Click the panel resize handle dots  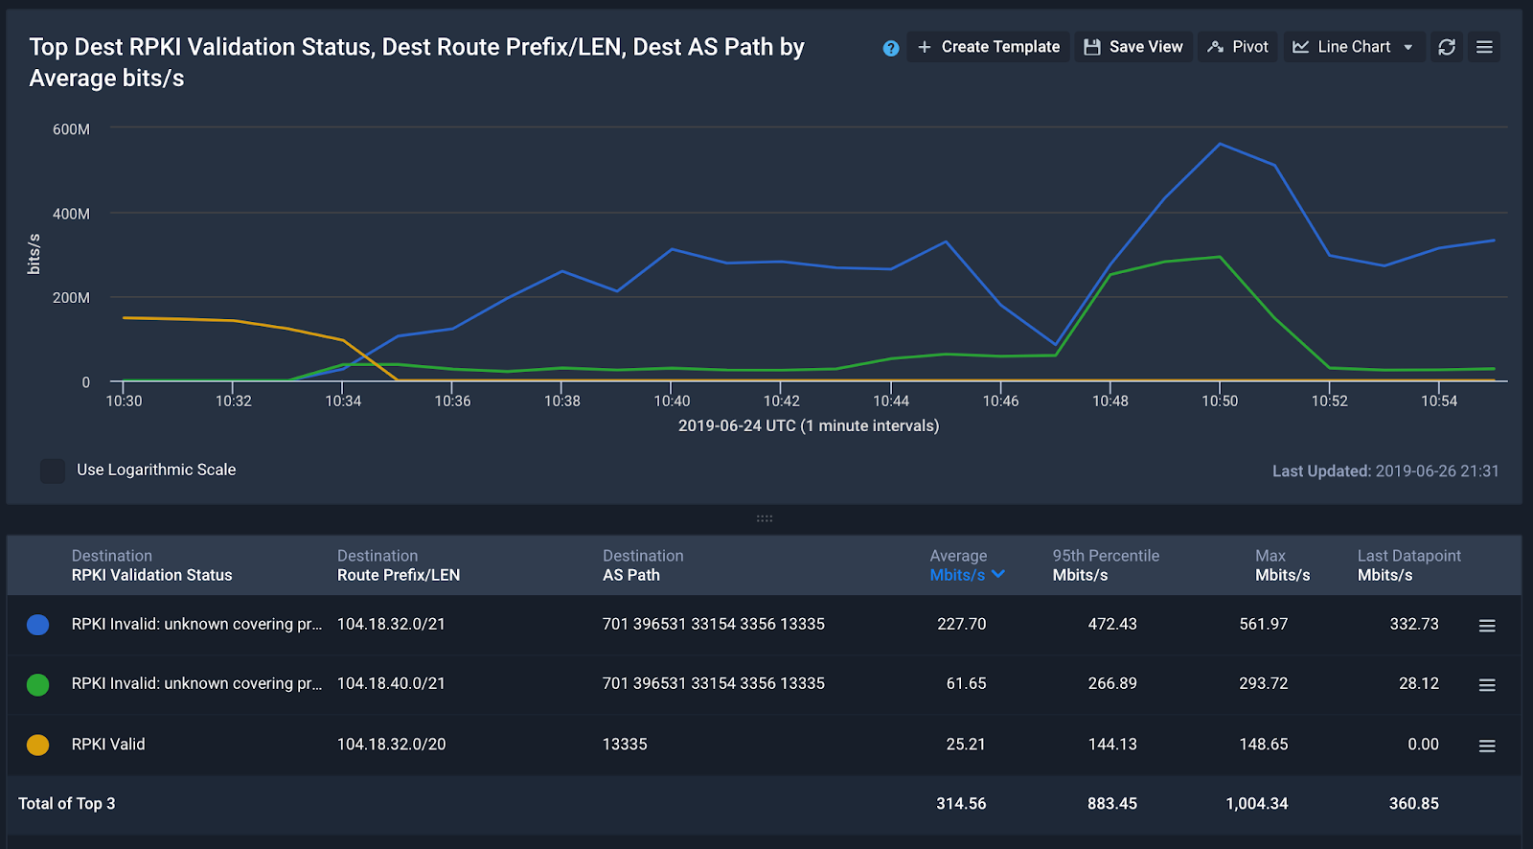coord(765,518)
